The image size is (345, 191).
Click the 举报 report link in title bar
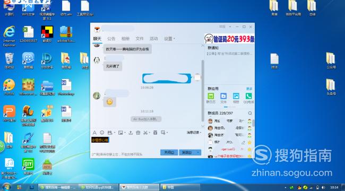point(222,27)
